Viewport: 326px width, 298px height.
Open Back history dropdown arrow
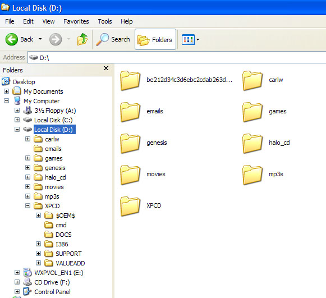point(40,39)
